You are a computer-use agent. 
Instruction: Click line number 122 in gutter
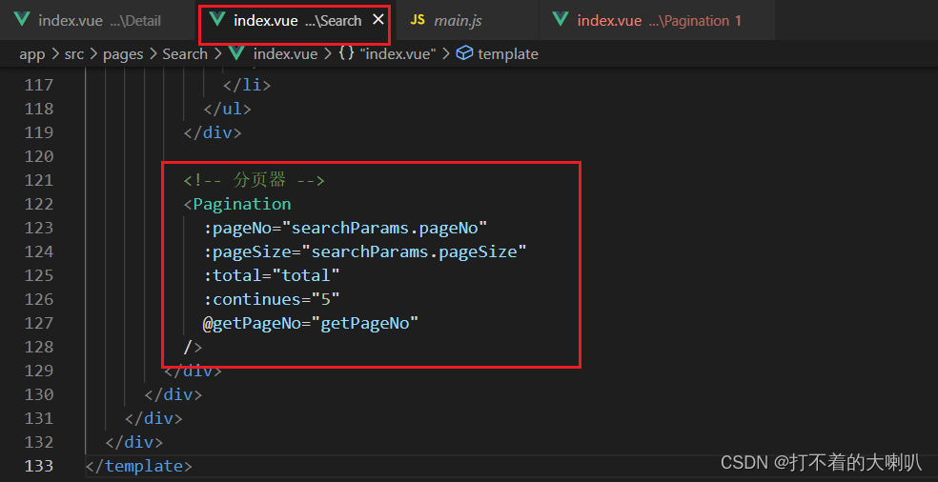point(39,204)
